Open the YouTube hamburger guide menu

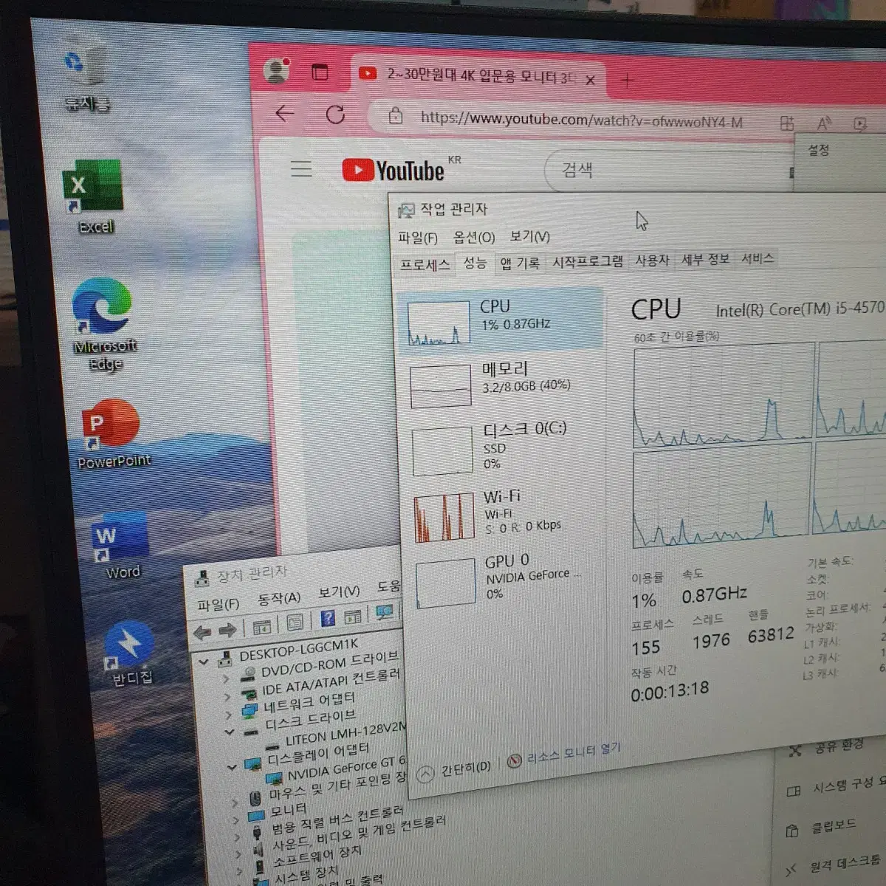click(301, 168)
